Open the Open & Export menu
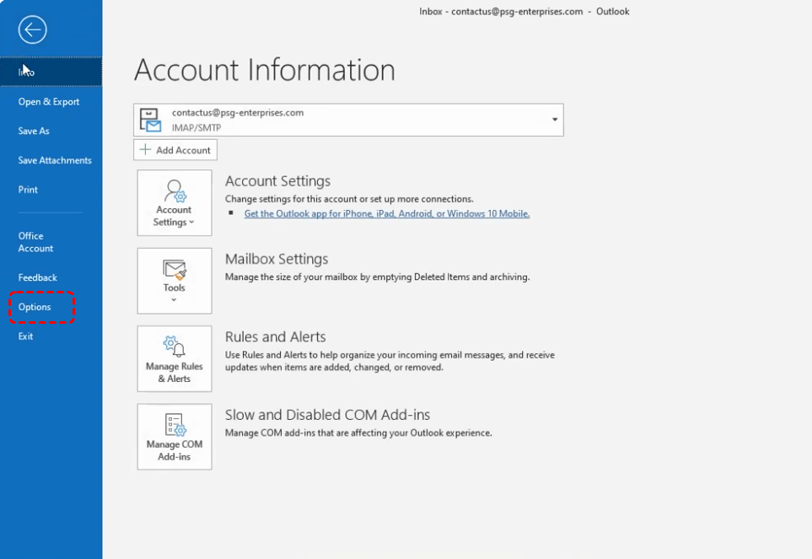The width and height of the screenshot is (812, 559). [49, 102]
